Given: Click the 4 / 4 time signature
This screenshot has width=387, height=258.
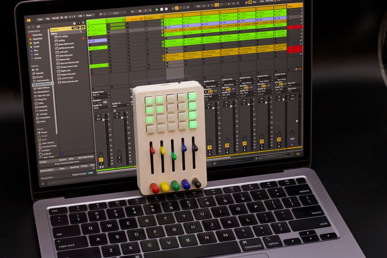Looking at the screenshot, I should 72,17.
